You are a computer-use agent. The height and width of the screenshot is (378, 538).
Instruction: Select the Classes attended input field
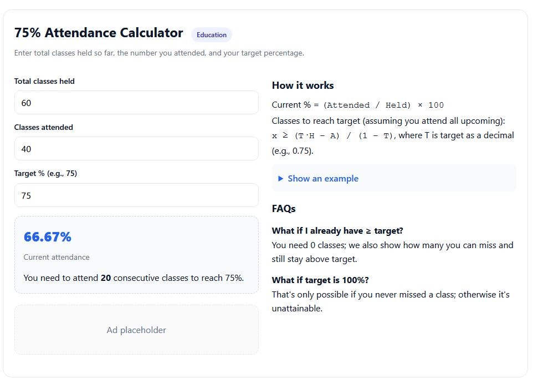[136, 149]
